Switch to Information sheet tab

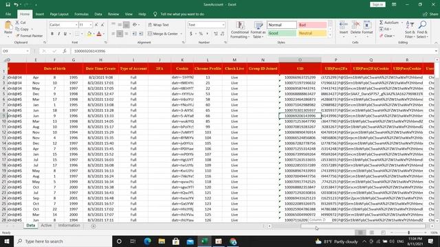pos(69,226)
